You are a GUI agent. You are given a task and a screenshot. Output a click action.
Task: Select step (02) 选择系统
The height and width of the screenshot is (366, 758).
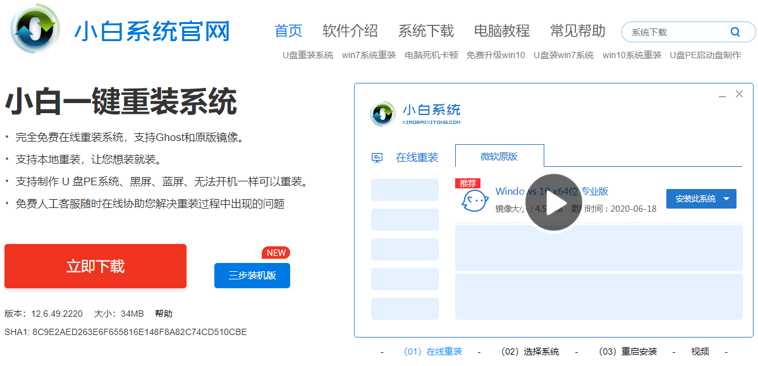click(530, 351)
